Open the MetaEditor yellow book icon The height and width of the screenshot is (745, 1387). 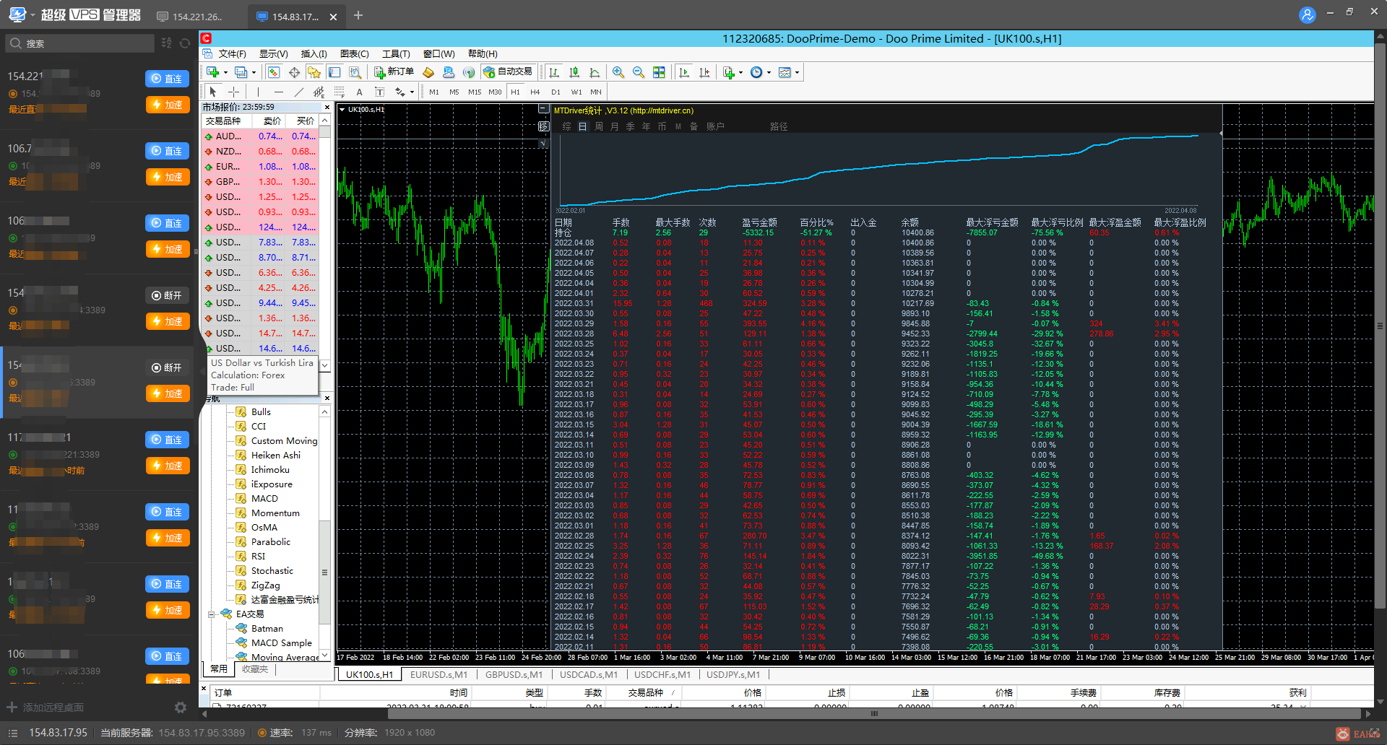pos(428,72)
